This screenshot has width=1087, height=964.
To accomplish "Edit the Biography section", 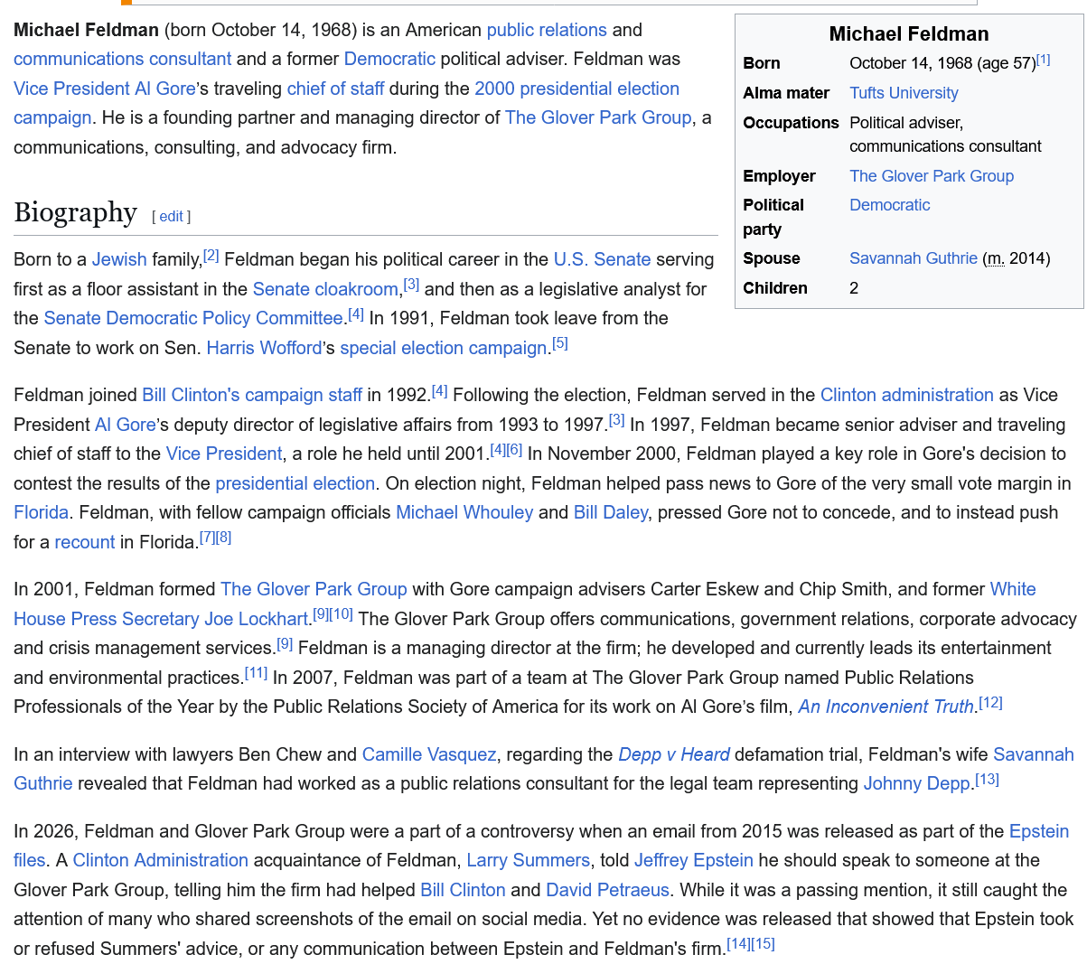I will click(171, 216).
